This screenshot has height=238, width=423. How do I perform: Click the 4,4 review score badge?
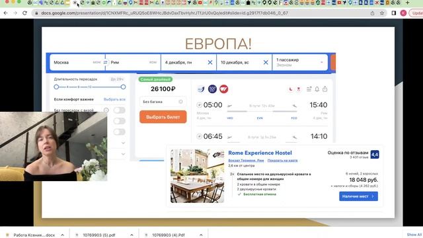pos(375,154)
